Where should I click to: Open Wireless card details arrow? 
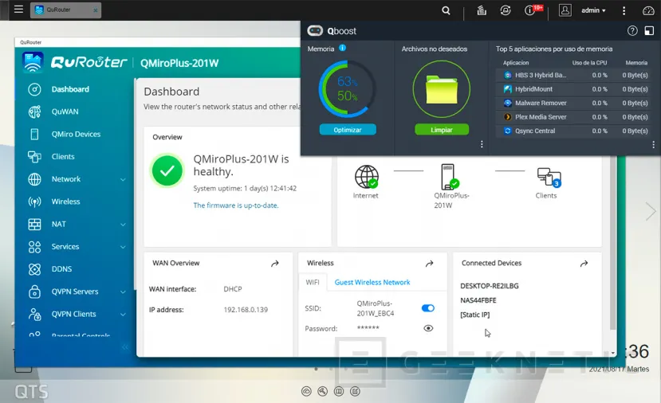(429, 264)
